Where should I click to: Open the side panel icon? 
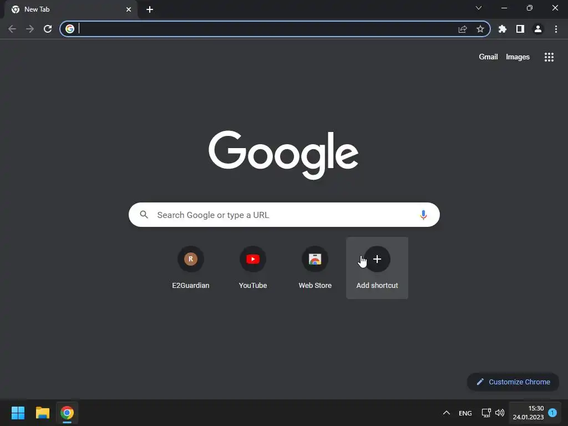tap(520, 29)
